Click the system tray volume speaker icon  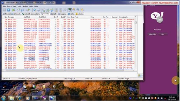click(x=162, y=98)
